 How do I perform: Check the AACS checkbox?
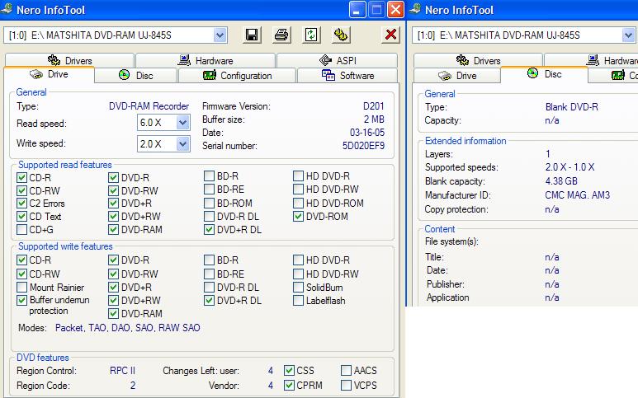tap(347, 370)
